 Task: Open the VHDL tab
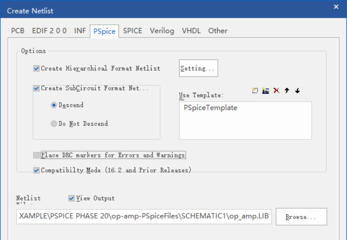[x=191, y=31]
